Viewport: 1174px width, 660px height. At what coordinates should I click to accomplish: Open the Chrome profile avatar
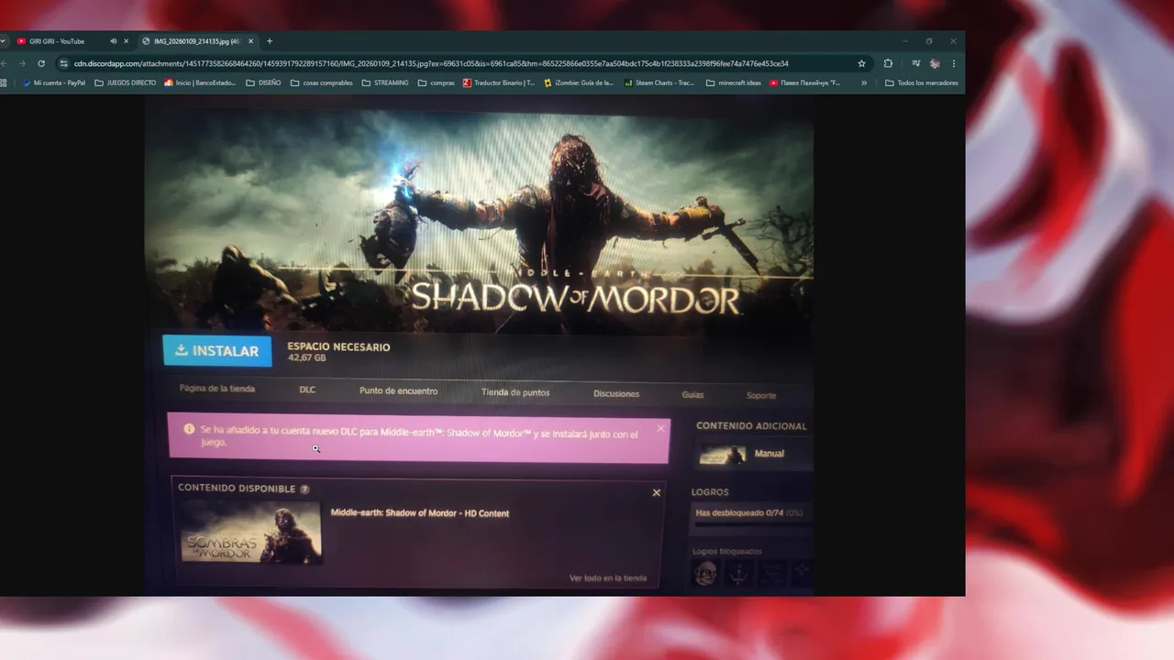[935, 63]
